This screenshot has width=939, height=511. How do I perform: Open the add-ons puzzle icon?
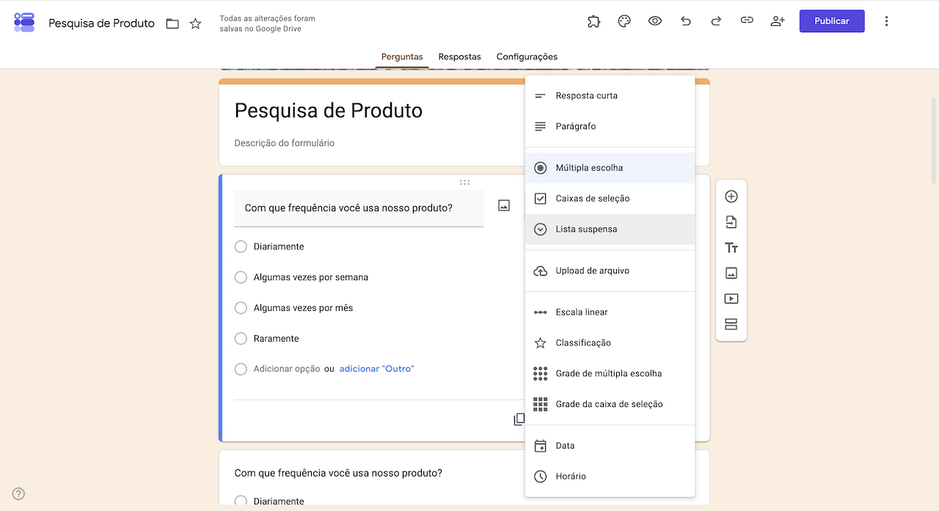(594, 21)
